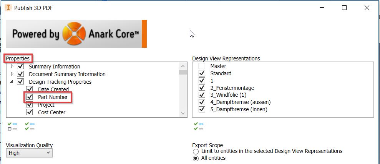Toggle the Part Number checkbox
This screenshot has height=164, width=380.
click(30, 97)
